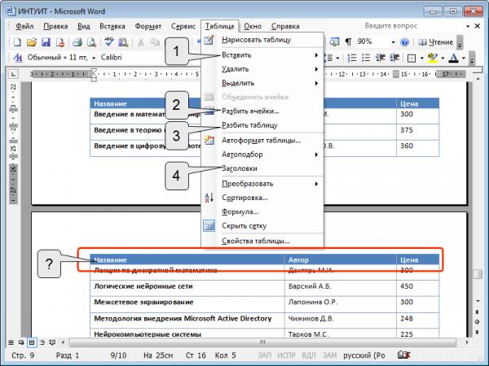Screen dimensions: 489x366
Task: Open the Сервис menu
Action: pos(183,26)
